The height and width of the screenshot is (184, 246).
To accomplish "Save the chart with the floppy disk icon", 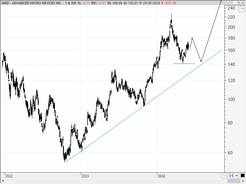I will [x=231, y=175].
